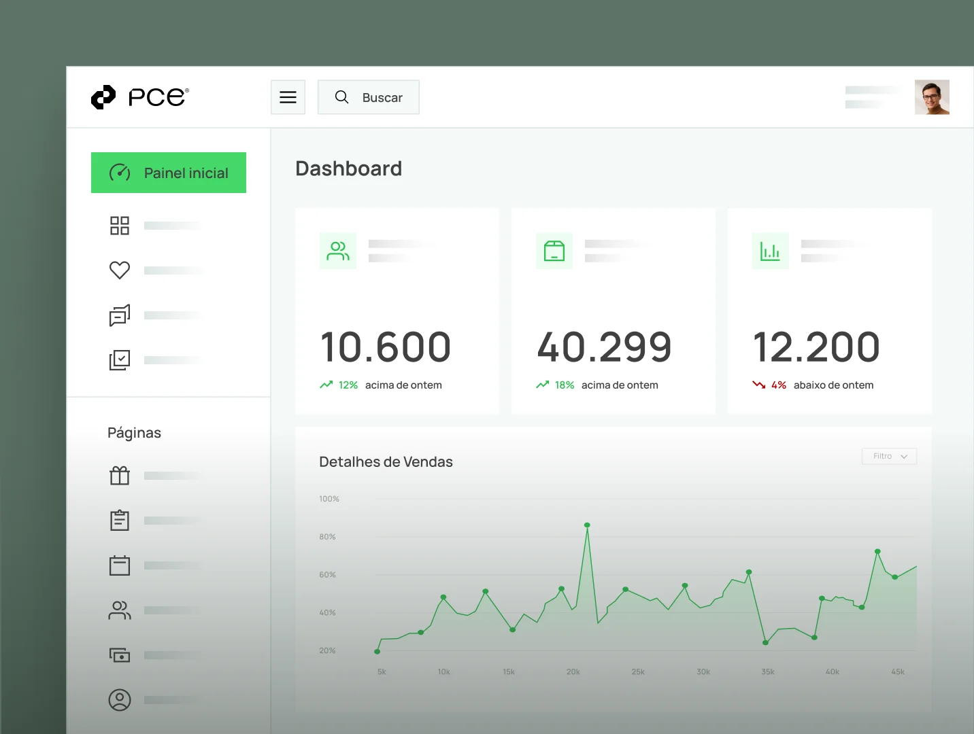Click the 12.200 value

(x=816, y=347)
